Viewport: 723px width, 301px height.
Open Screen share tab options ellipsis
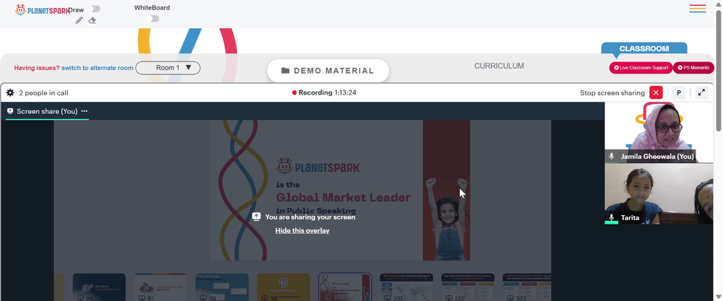[85, 111]
